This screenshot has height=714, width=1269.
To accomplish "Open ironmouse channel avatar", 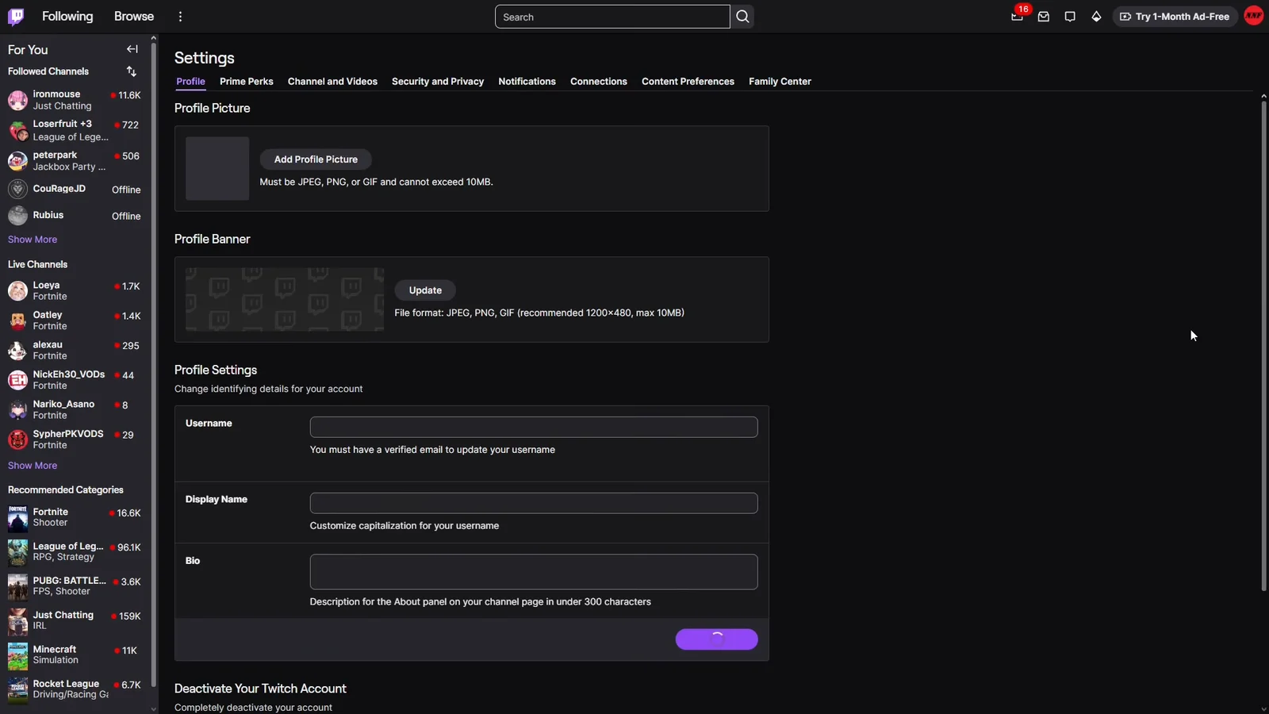I will click(x=17, y=100).
